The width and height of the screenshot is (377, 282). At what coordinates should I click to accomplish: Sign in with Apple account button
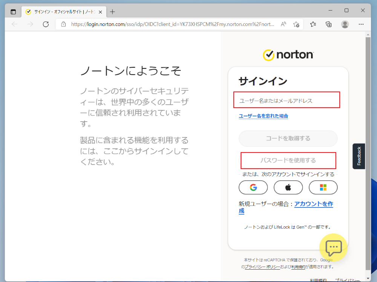point(288,187)
